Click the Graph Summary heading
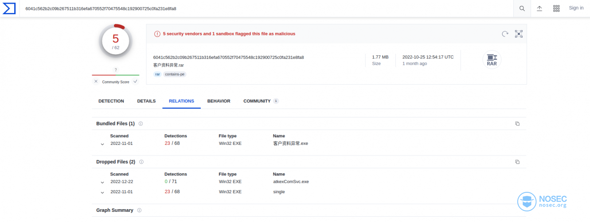Viewport: 590px width, 222px height. point(115,210)
